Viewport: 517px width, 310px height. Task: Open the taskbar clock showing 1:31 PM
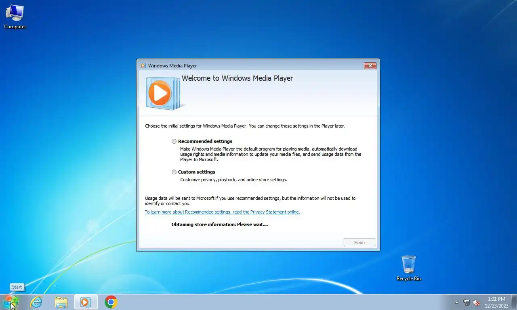click(496, 302)
